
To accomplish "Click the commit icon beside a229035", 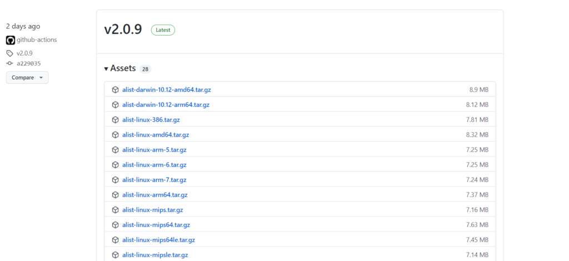I will tap(9, 63).
